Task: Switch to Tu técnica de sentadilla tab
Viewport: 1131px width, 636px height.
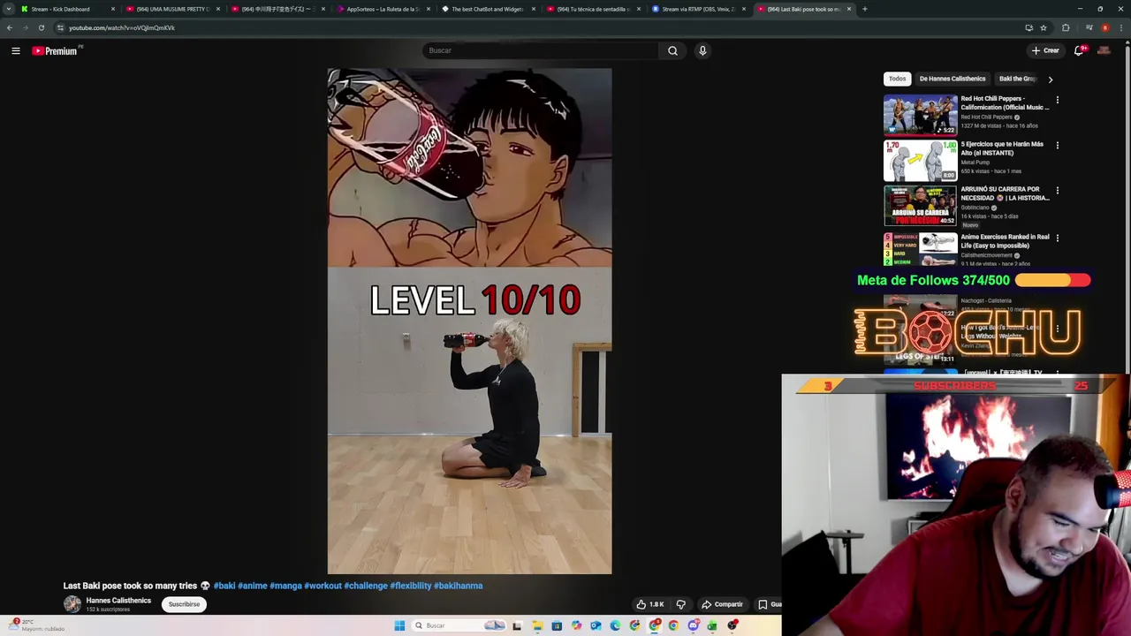Action: [x=593, y=9]
